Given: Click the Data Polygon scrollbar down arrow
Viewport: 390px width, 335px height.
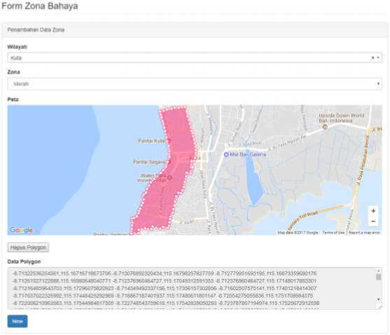Looking at the screenshot, I should (x=379, y=299).
